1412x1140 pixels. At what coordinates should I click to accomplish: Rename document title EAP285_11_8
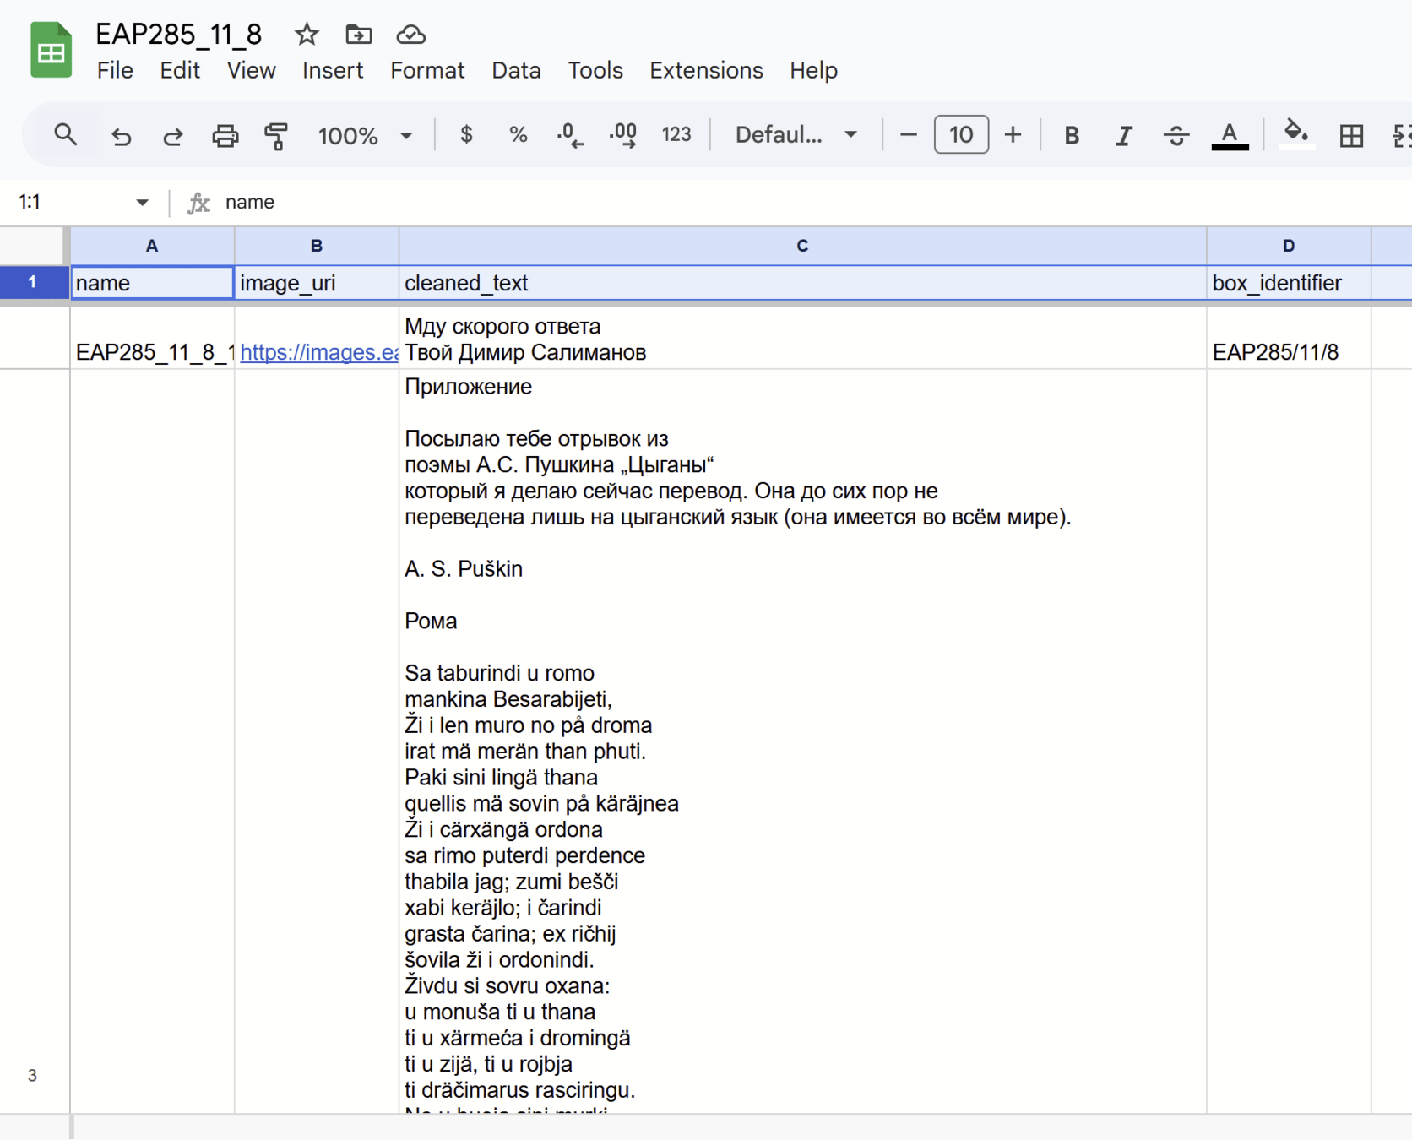[178, 35]
